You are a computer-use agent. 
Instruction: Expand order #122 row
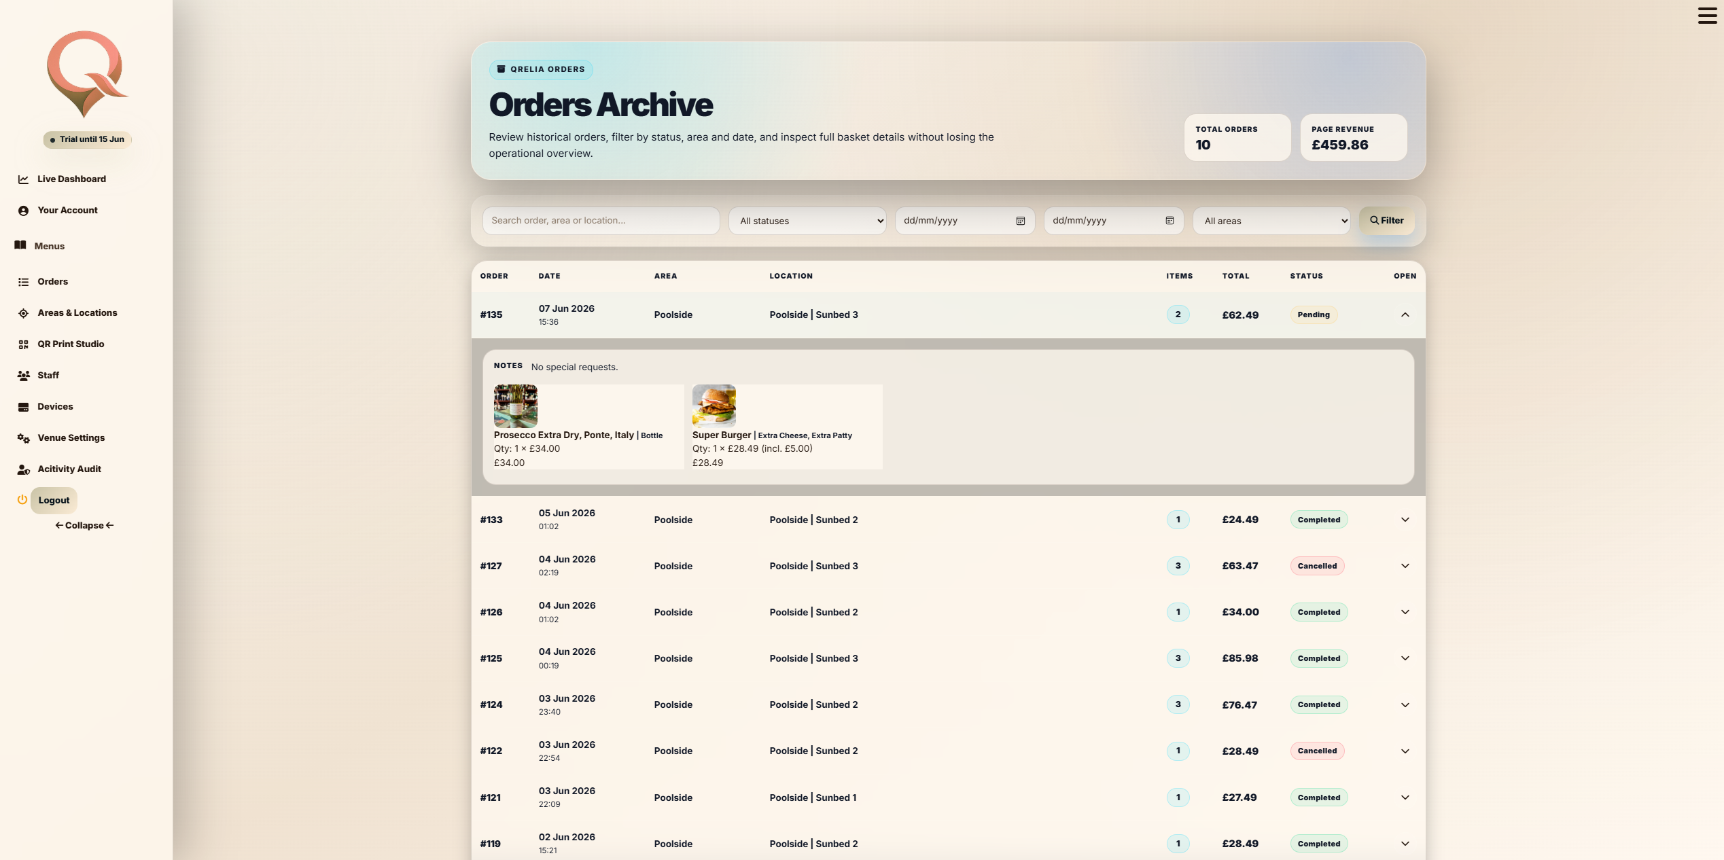[1405, 751]
